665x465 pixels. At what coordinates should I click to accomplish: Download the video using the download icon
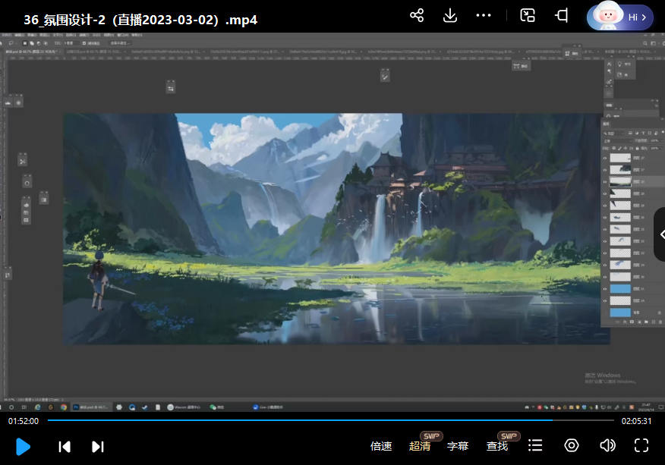point(450,16)
